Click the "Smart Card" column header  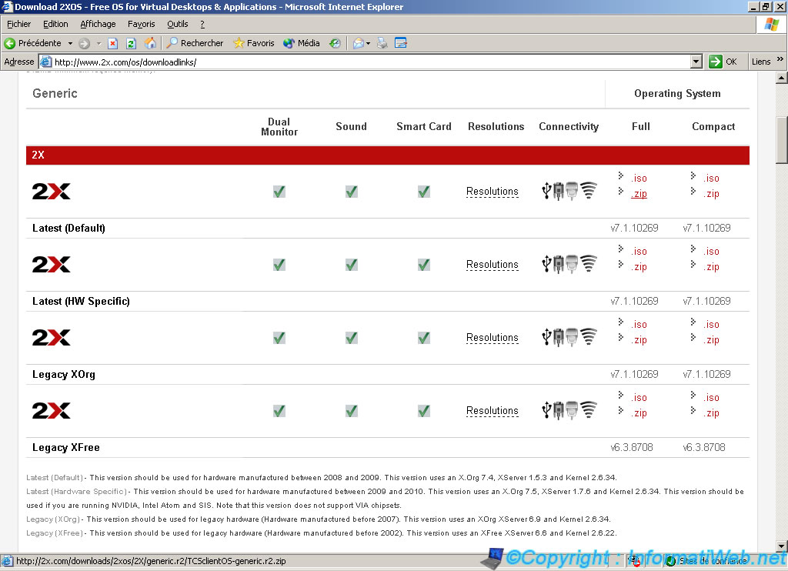point(424,127)
